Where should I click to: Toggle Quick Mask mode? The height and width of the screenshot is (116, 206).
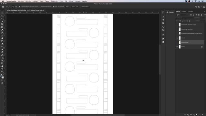(x=2, y=80)
